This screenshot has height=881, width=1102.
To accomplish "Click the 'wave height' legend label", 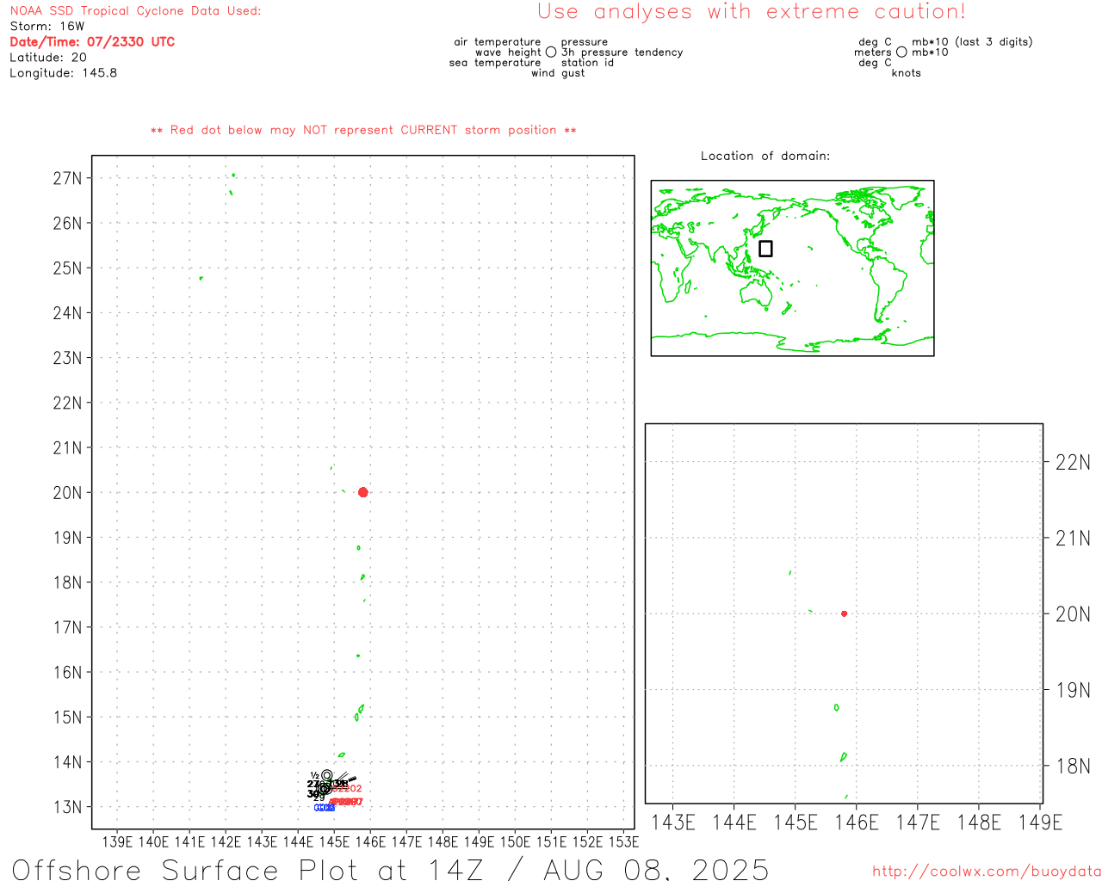I will [508, 52].
